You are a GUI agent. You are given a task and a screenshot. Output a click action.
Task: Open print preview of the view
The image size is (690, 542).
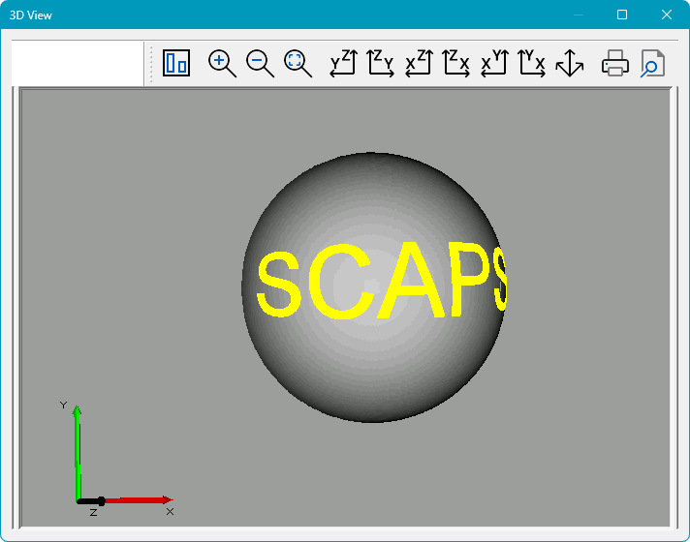pyautogui.click(x=652, y=63)
